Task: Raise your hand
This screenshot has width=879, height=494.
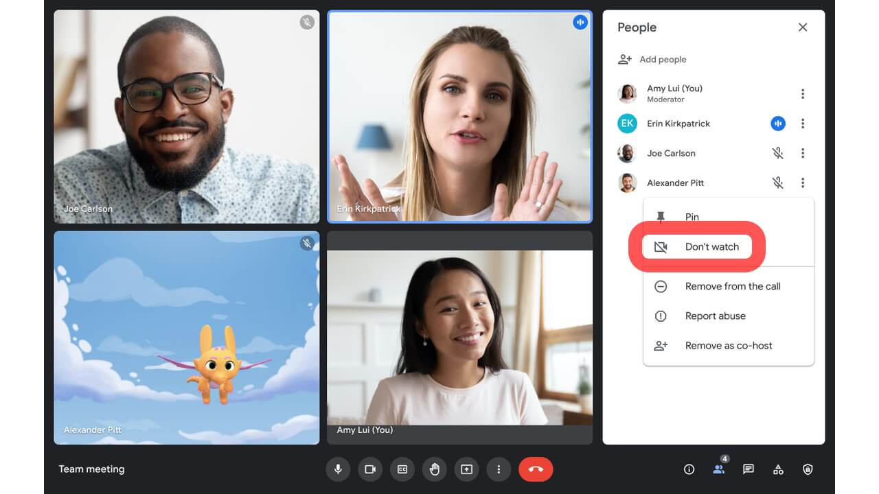Action: point(434,469)
